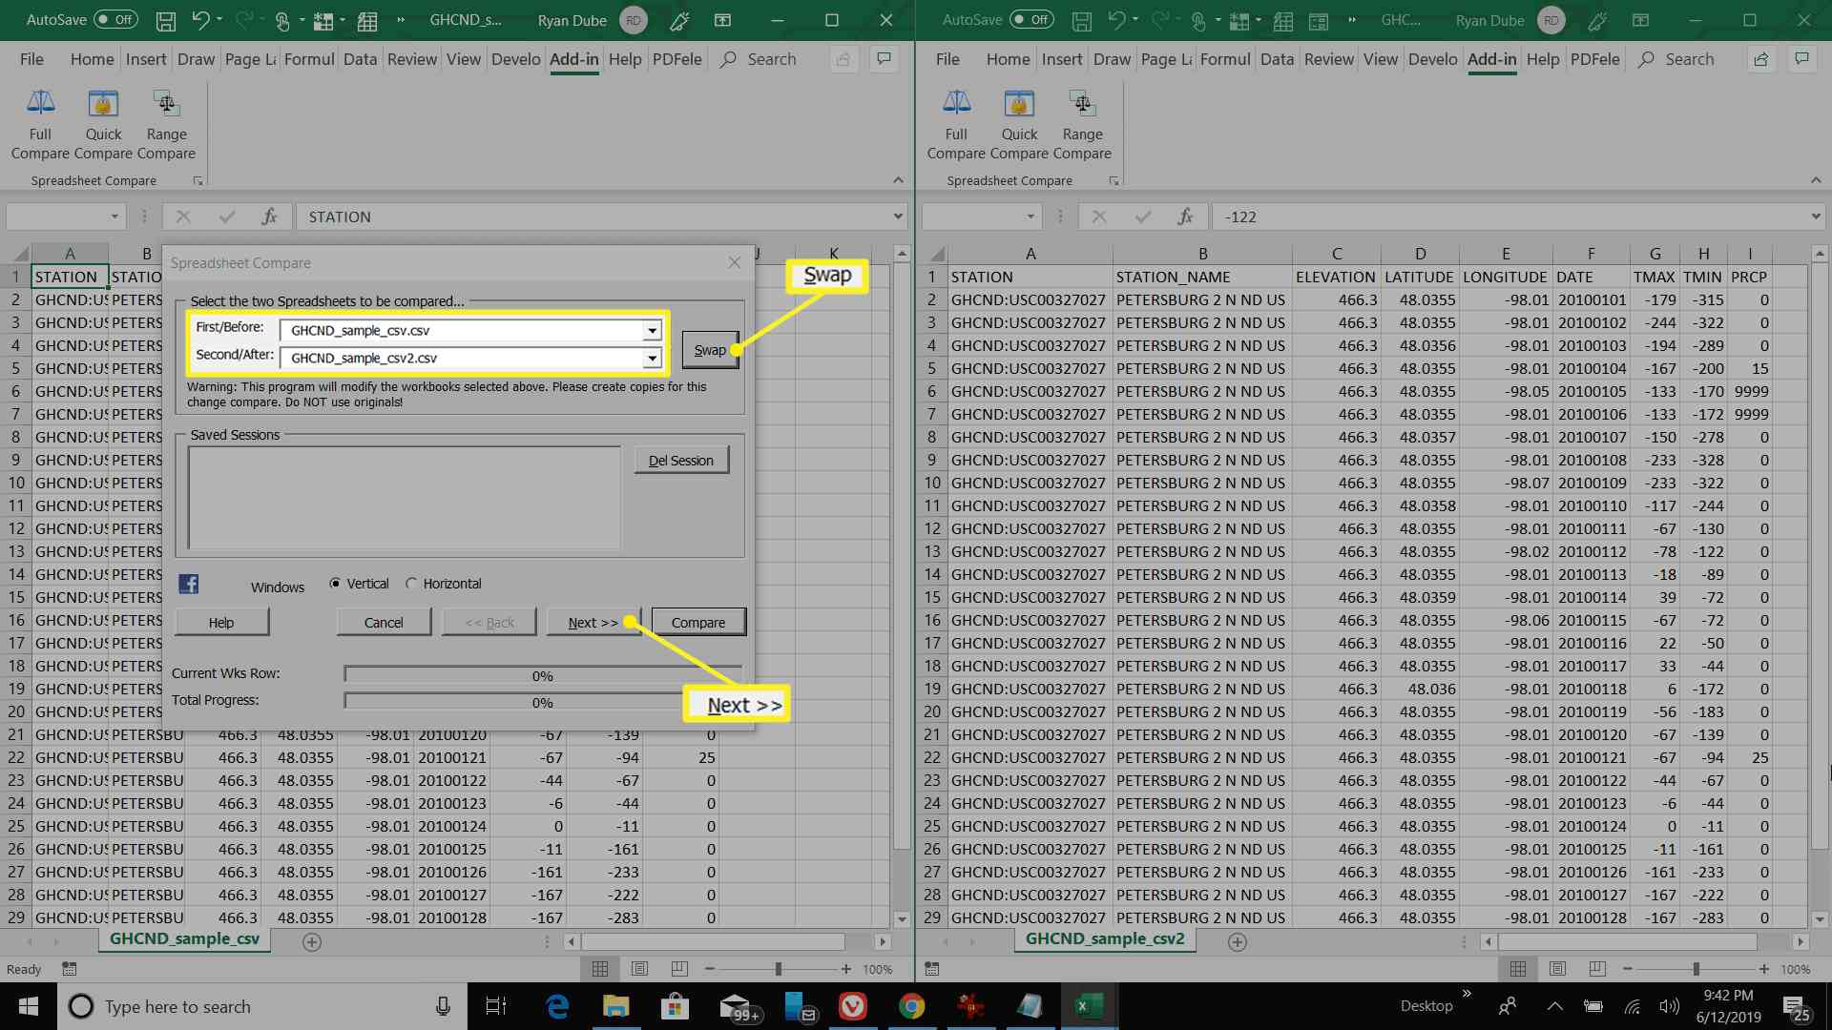Expand the First/Before dropdown menu

[651, 331]
